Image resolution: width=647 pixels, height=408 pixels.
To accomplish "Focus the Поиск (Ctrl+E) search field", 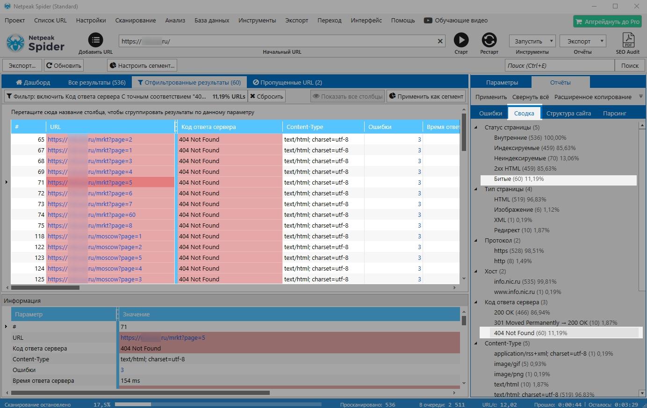I will 560,65.
